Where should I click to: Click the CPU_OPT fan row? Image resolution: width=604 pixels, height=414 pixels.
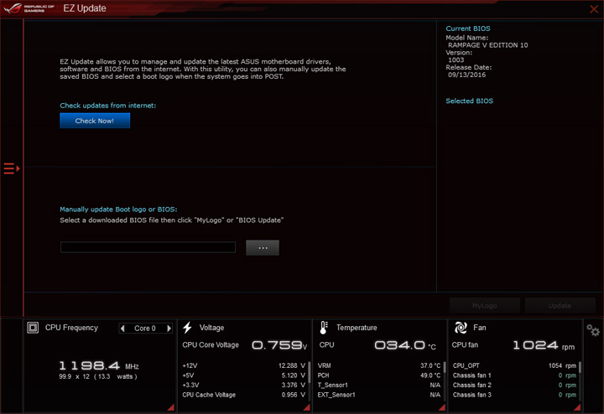[x=514, y=365]
